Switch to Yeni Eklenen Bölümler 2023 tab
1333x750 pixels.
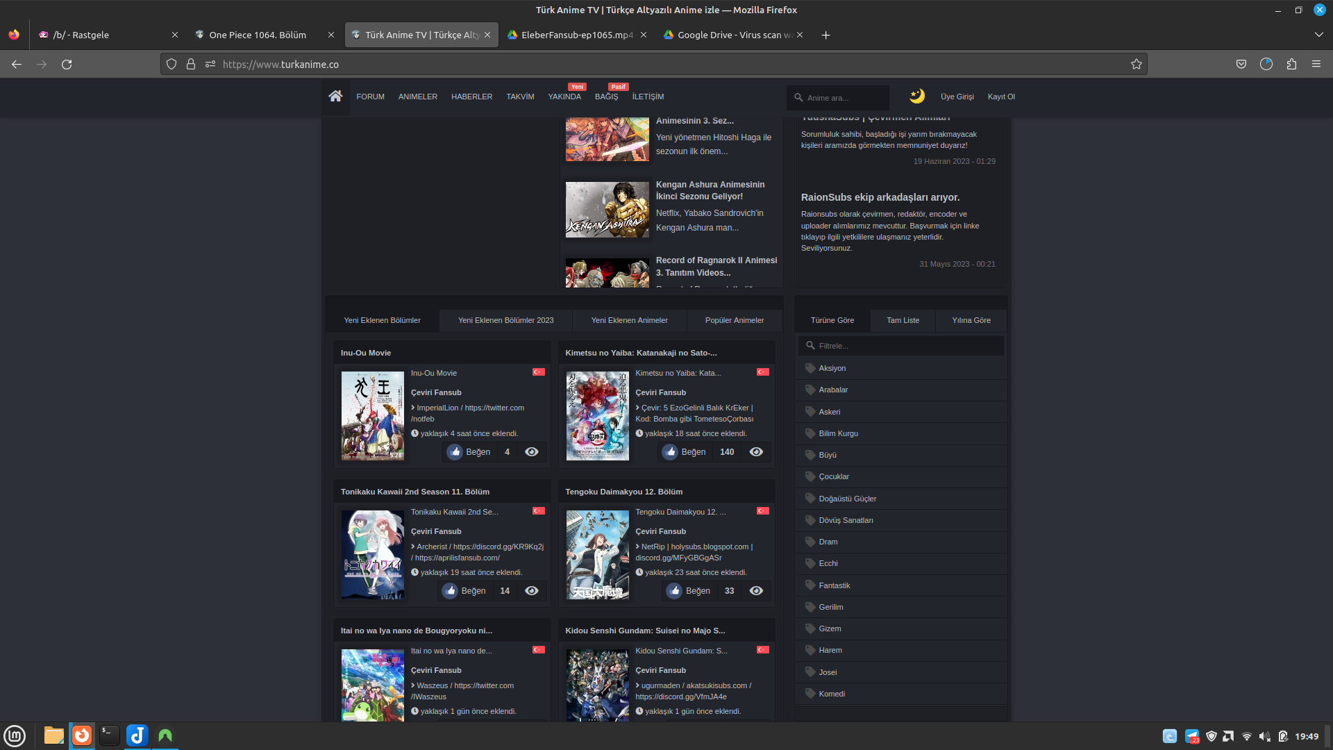[x=506, y=320]
